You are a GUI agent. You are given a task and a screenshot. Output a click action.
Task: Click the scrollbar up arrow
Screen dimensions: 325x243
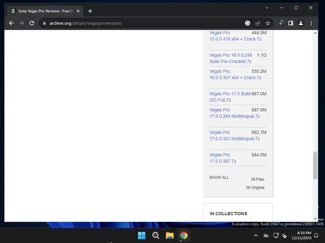click(315, 33)
